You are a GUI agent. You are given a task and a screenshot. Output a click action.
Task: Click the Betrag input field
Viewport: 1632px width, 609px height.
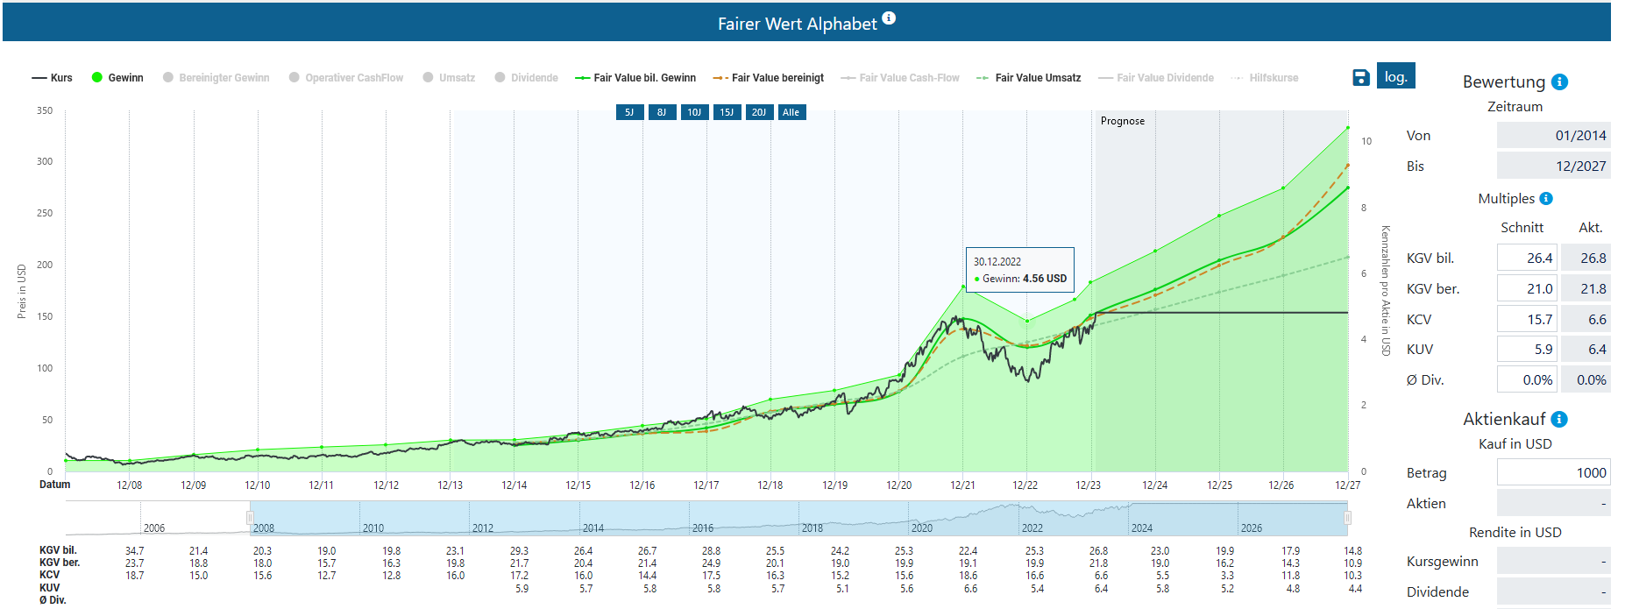click(x=1553, y=473)
